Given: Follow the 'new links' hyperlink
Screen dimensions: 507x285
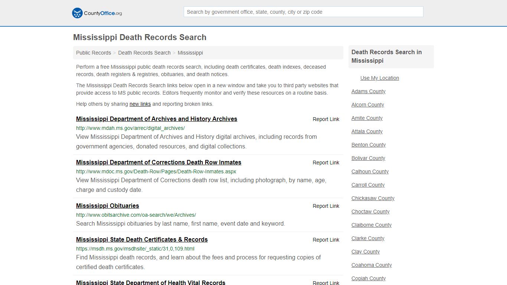Looking at the screenshot, I should [x=140, y=104].
